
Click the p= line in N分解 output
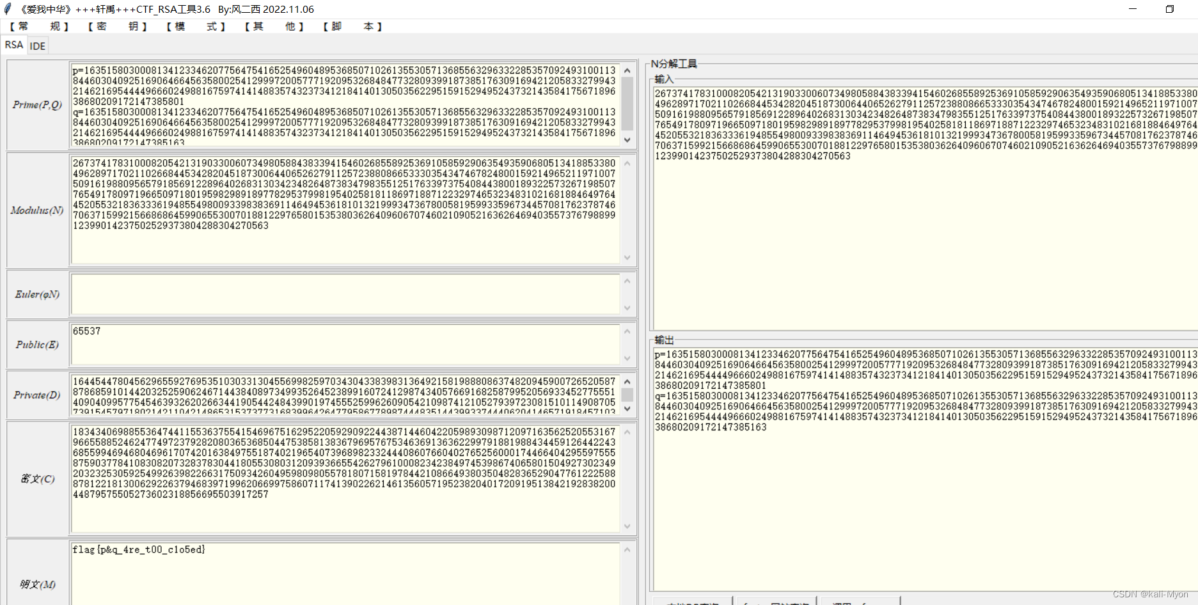tap(926, 370)
